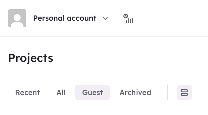Filter projects by Archived
Viewport: 208px width, 115px height.
[x=135, y=92]
